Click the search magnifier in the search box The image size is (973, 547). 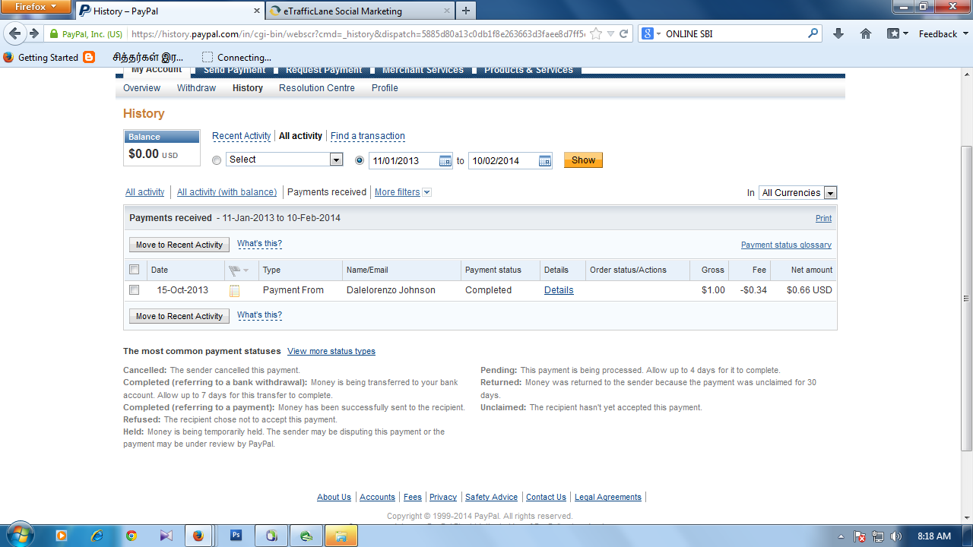pyautogui.click(x=813, y=33)
